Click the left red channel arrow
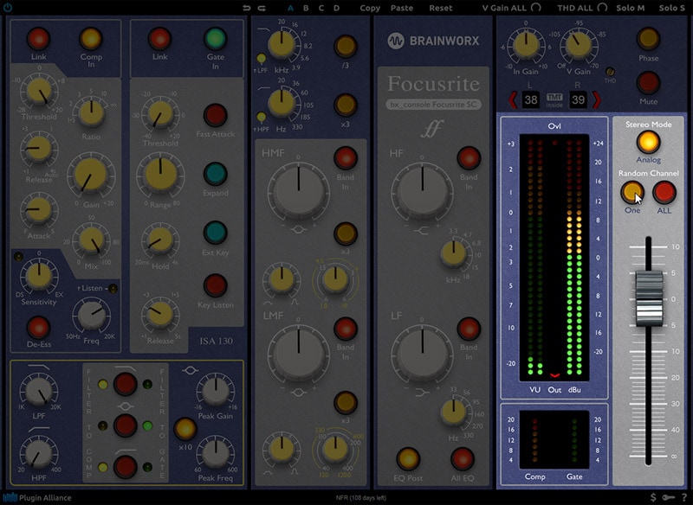The height and width of the screenshot is (505, 693). click(x=512, y=100)
